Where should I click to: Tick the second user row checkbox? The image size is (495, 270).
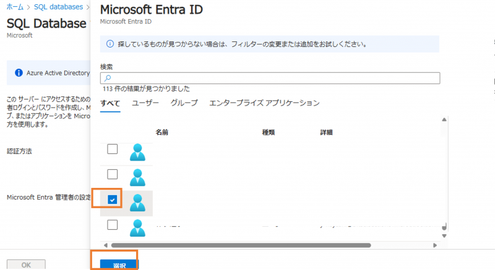113,174
